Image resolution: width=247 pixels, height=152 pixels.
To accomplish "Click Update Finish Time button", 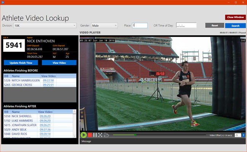I will (21, 62).
